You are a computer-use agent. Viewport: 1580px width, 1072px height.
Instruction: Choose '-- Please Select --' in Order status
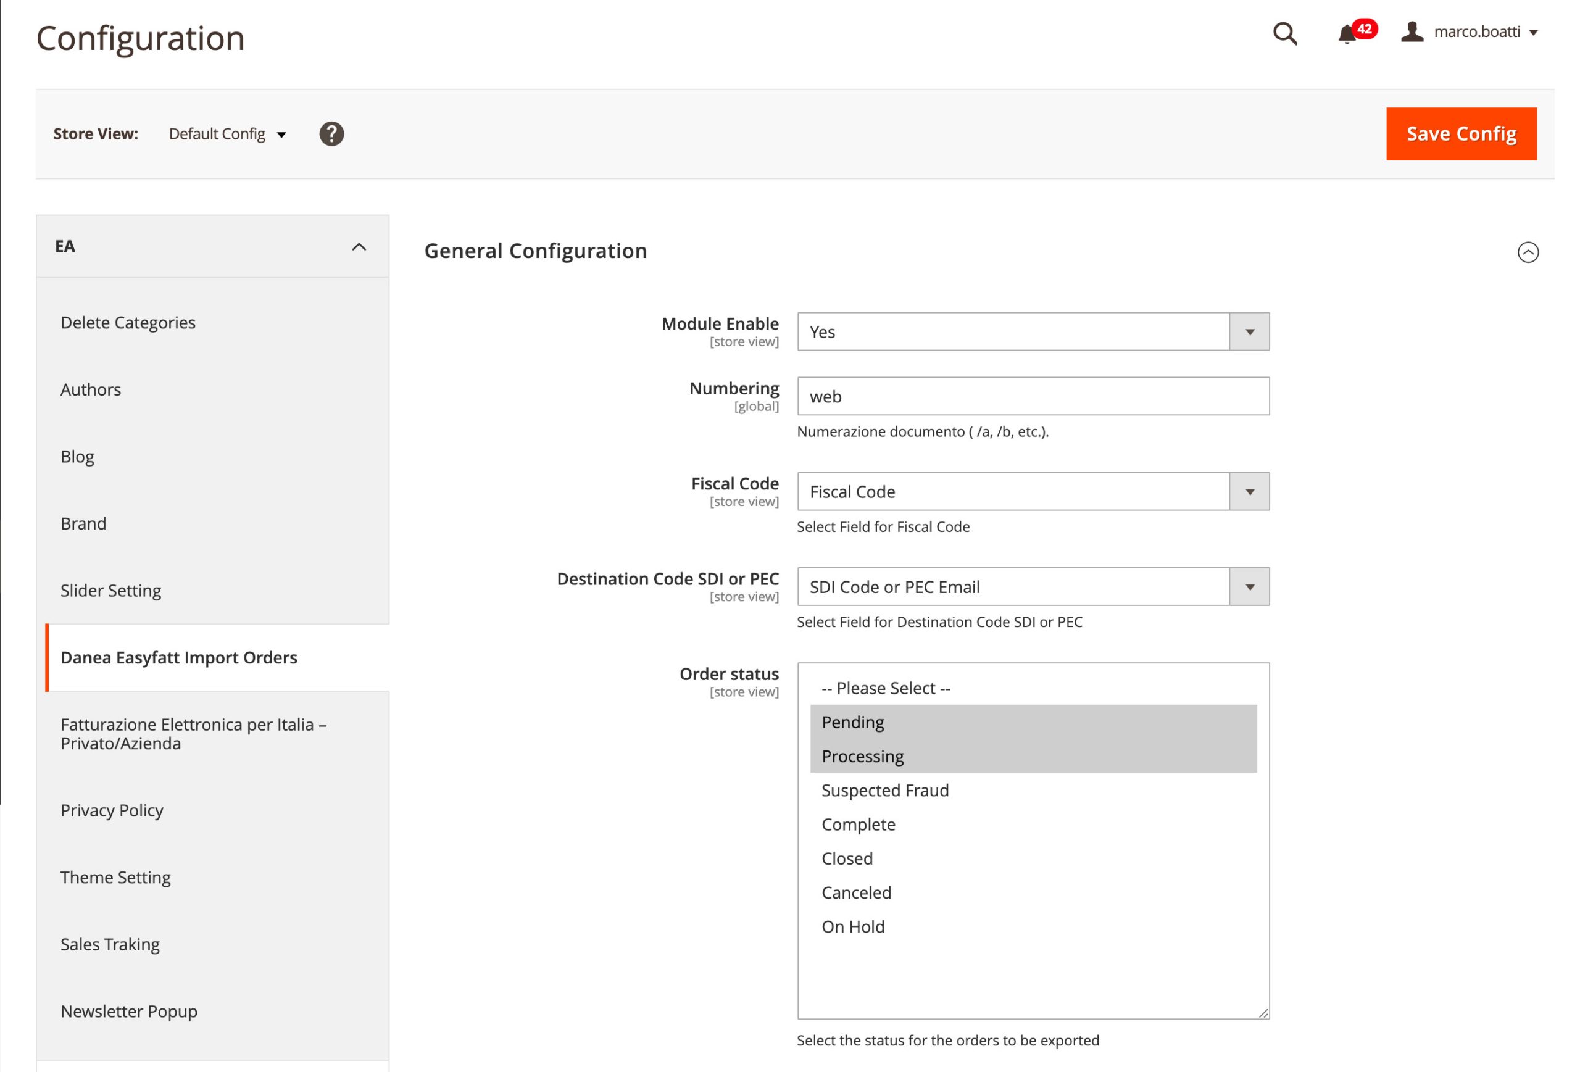click(1033, 688)
